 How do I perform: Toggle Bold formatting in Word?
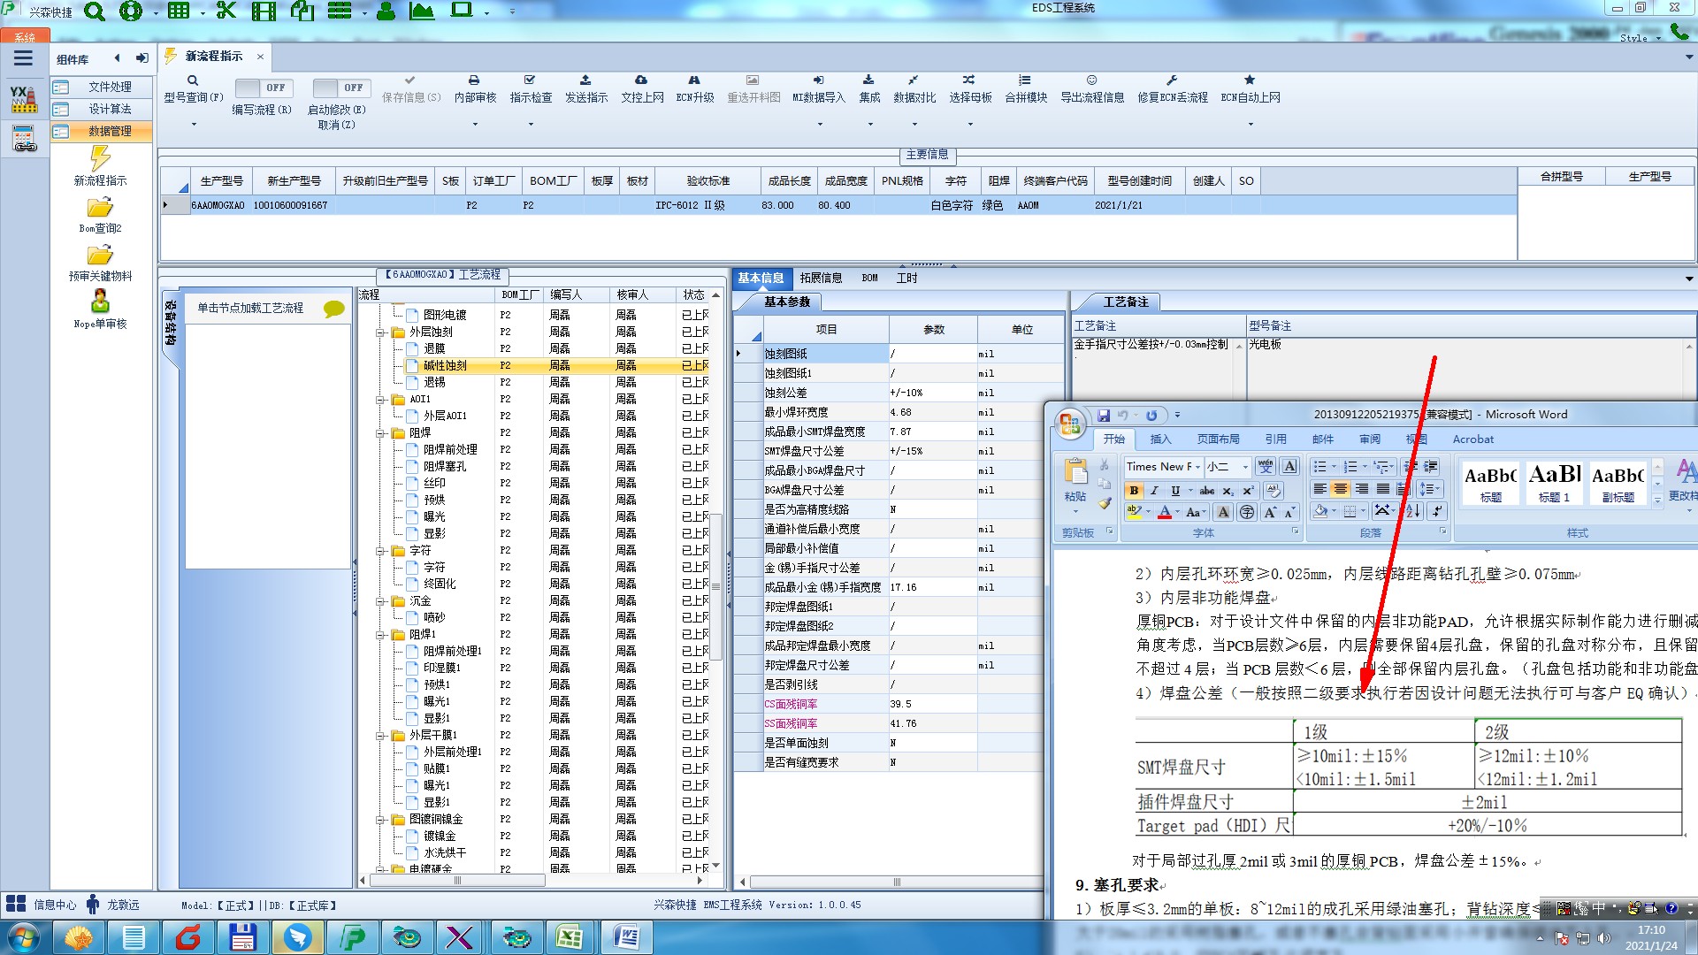[x=1134, y=490]
